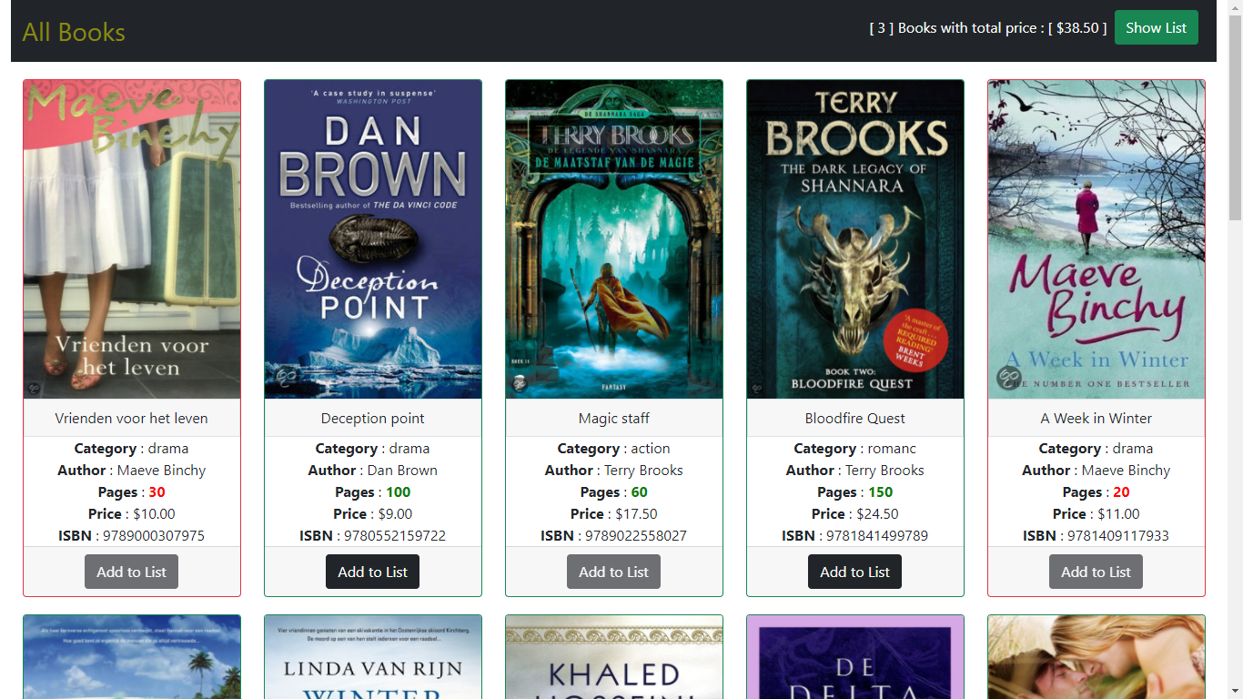Click the All Books heading
This screenshot has height=699, width=1243.
point(74,32)
